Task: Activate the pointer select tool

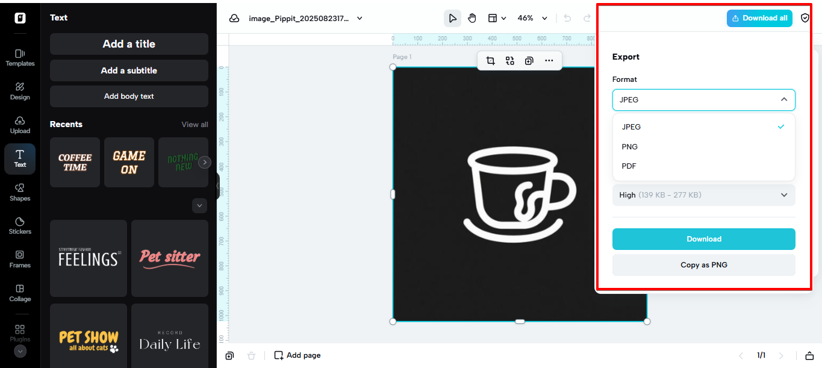Action: (x=452, y=18)
